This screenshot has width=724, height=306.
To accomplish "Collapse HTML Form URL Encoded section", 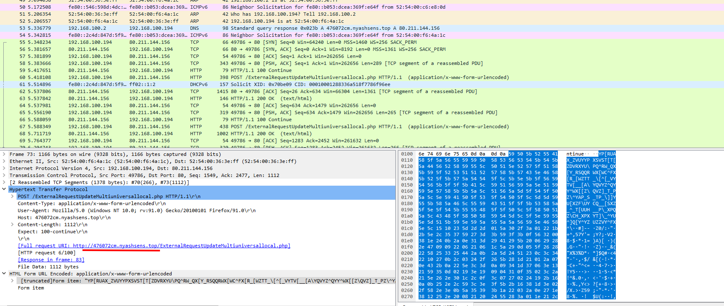I will pos(4,274).
